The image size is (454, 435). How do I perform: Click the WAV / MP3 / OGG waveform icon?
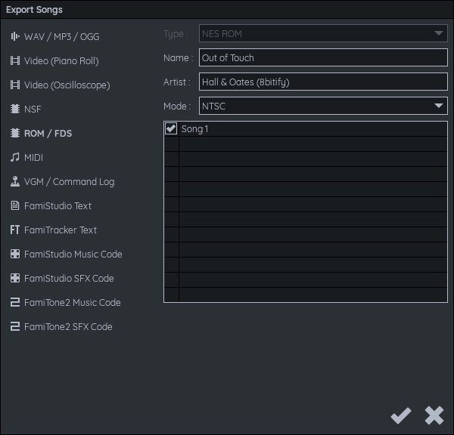pos(14,36)
